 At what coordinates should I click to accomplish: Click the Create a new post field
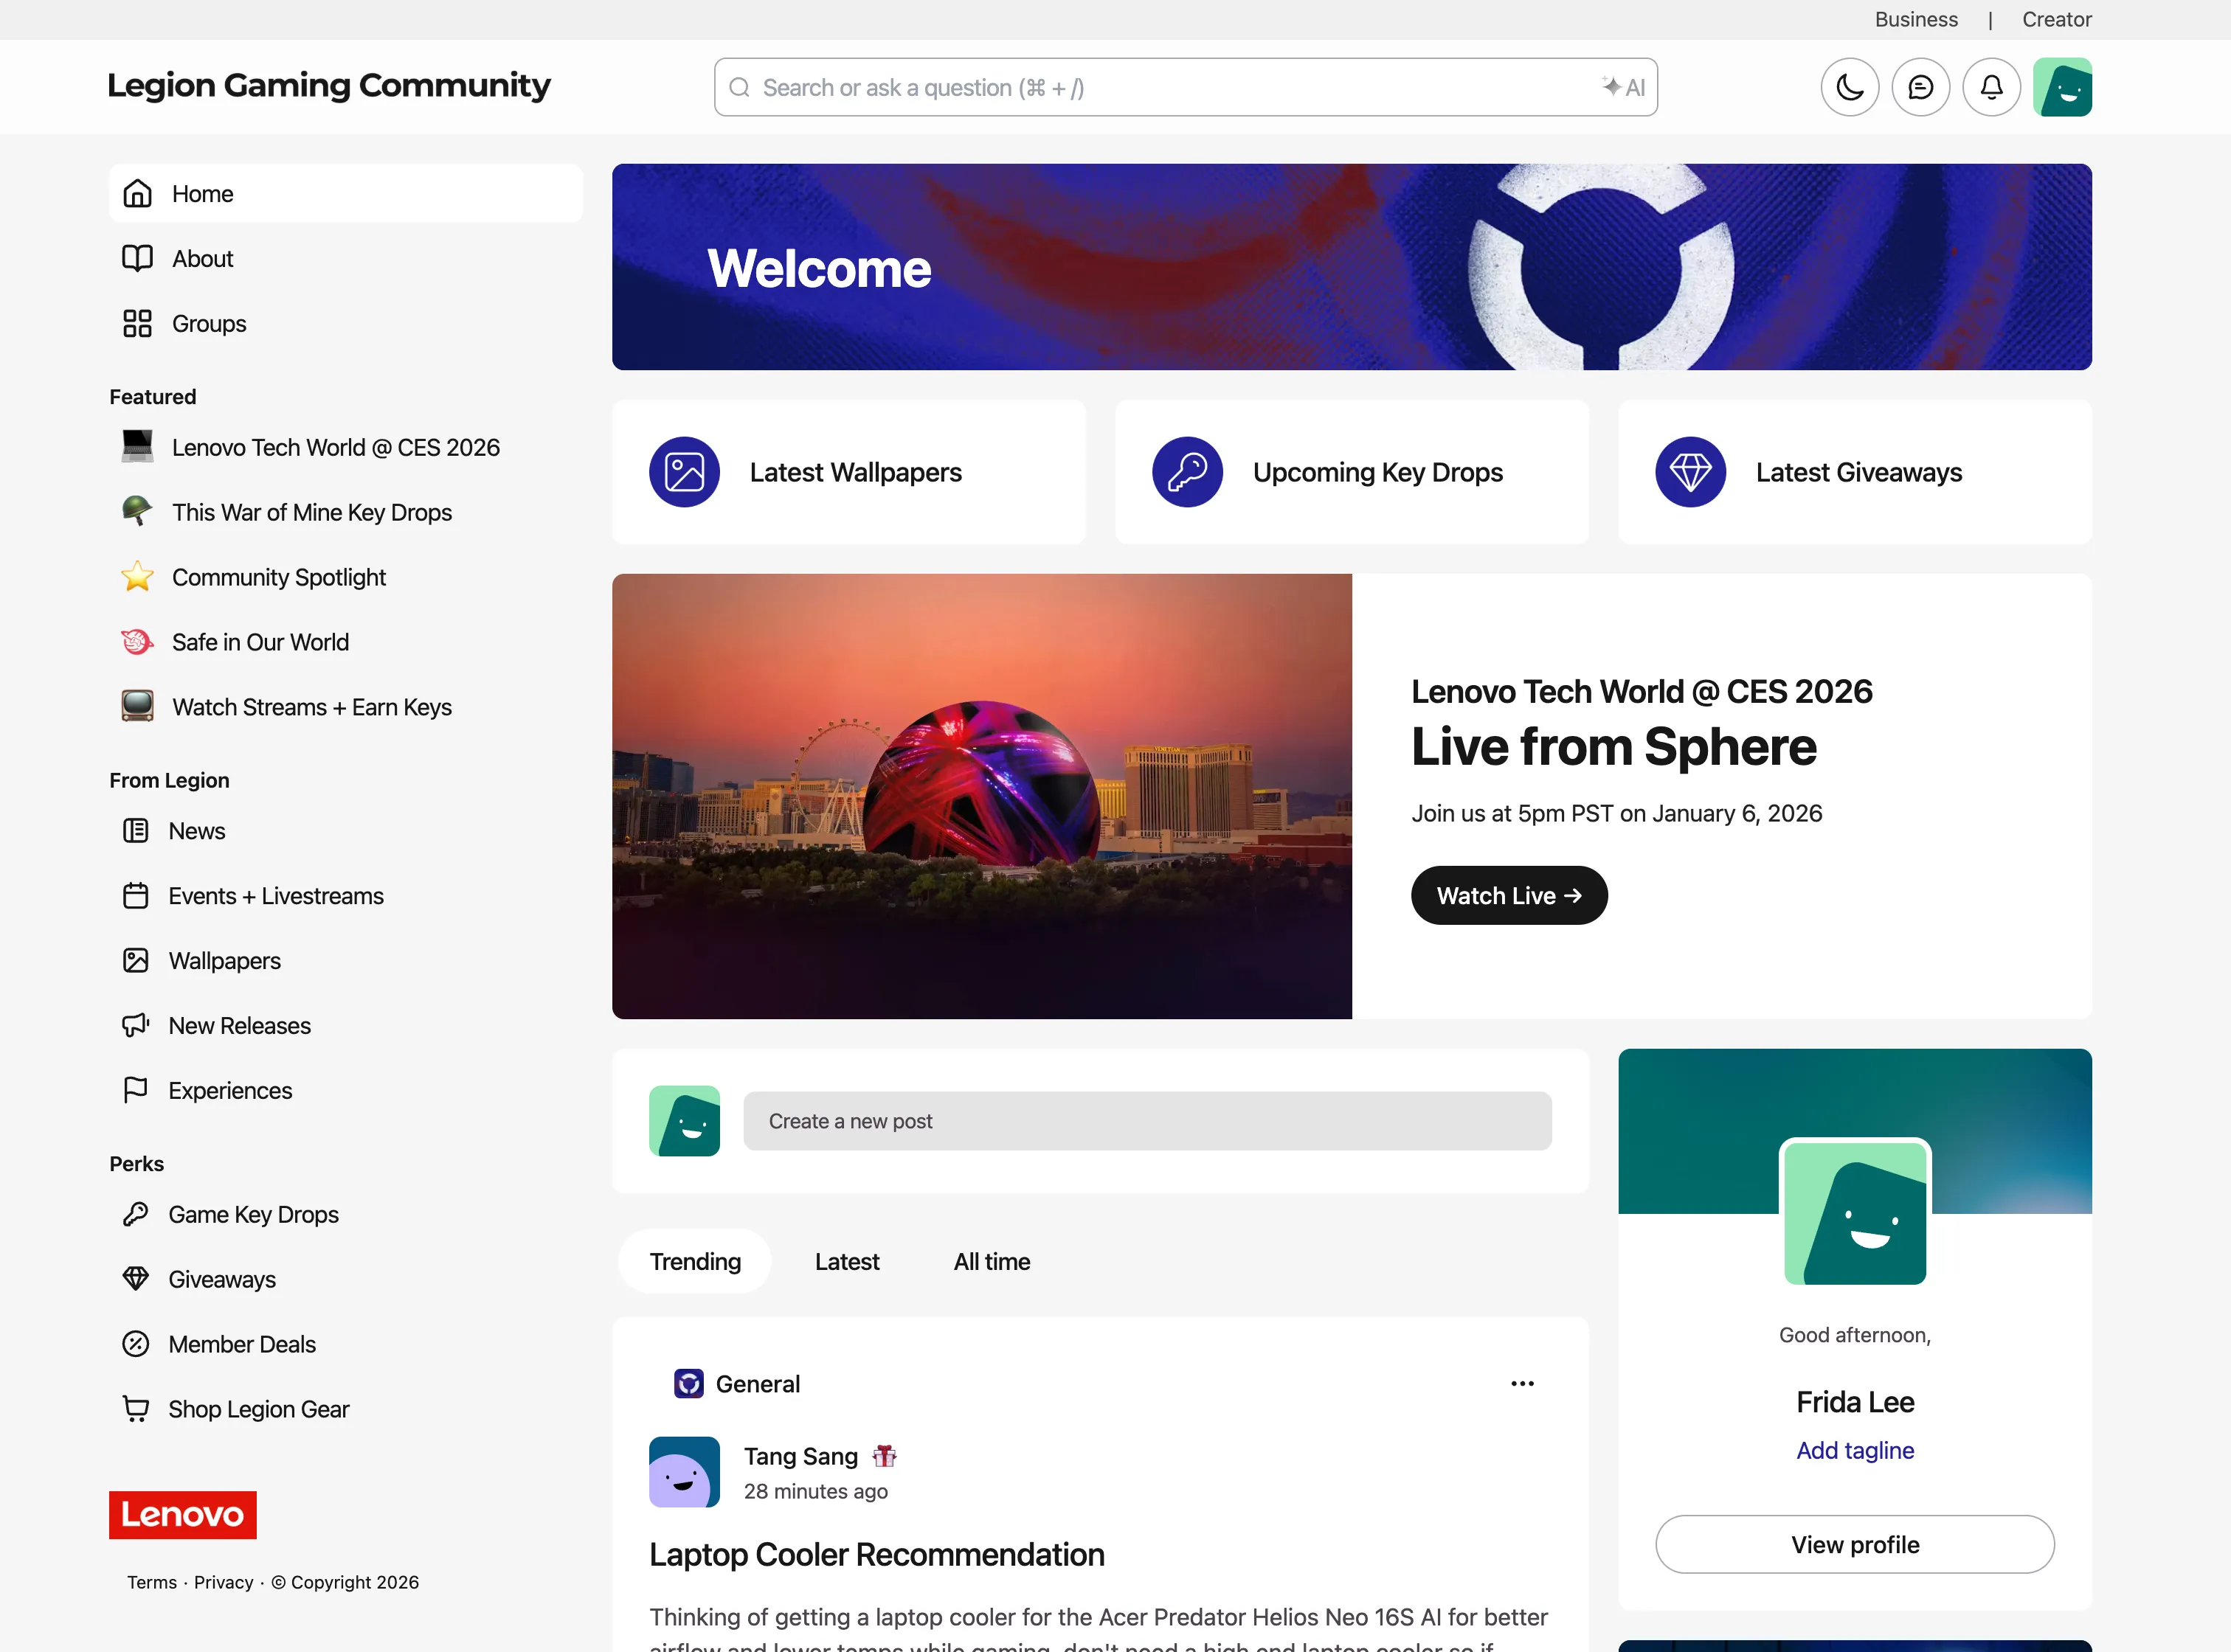coord(1146,1121)
